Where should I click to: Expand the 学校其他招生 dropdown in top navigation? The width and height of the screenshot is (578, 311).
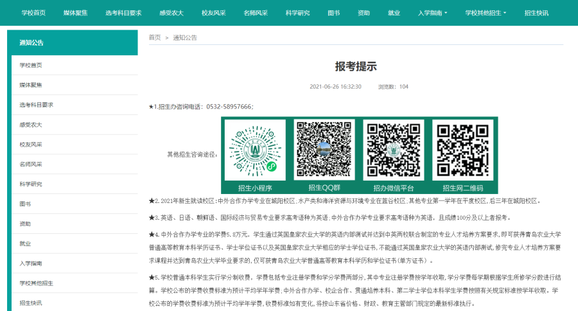486,12
